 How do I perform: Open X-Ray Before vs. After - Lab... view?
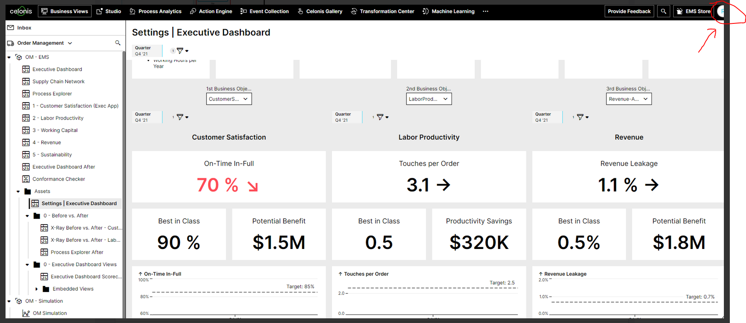coord(86,240)
